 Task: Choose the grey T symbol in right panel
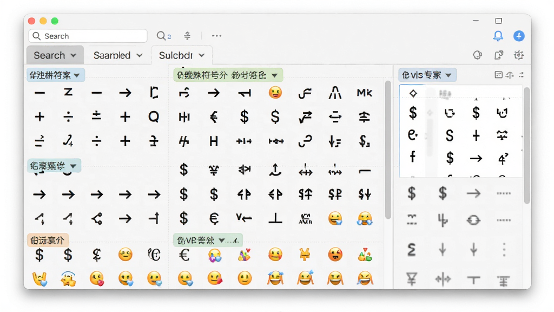point(473,280)
